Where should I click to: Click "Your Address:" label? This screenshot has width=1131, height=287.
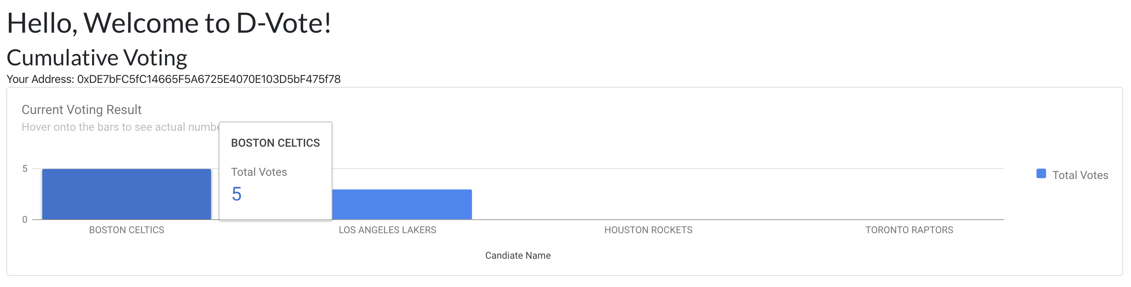coord(40,79)
